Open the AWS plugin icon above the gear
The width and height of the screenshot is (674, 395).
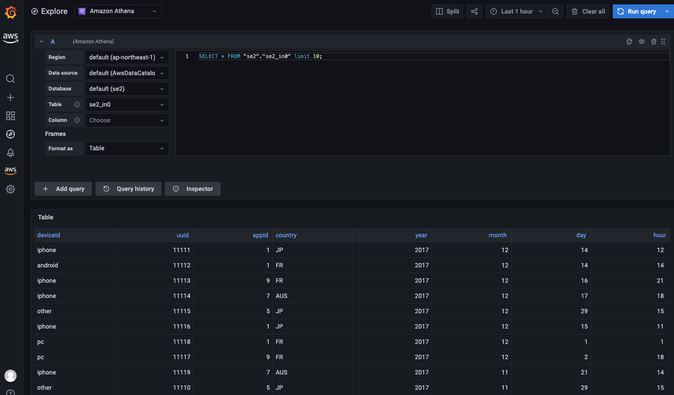tap(11, 170)
